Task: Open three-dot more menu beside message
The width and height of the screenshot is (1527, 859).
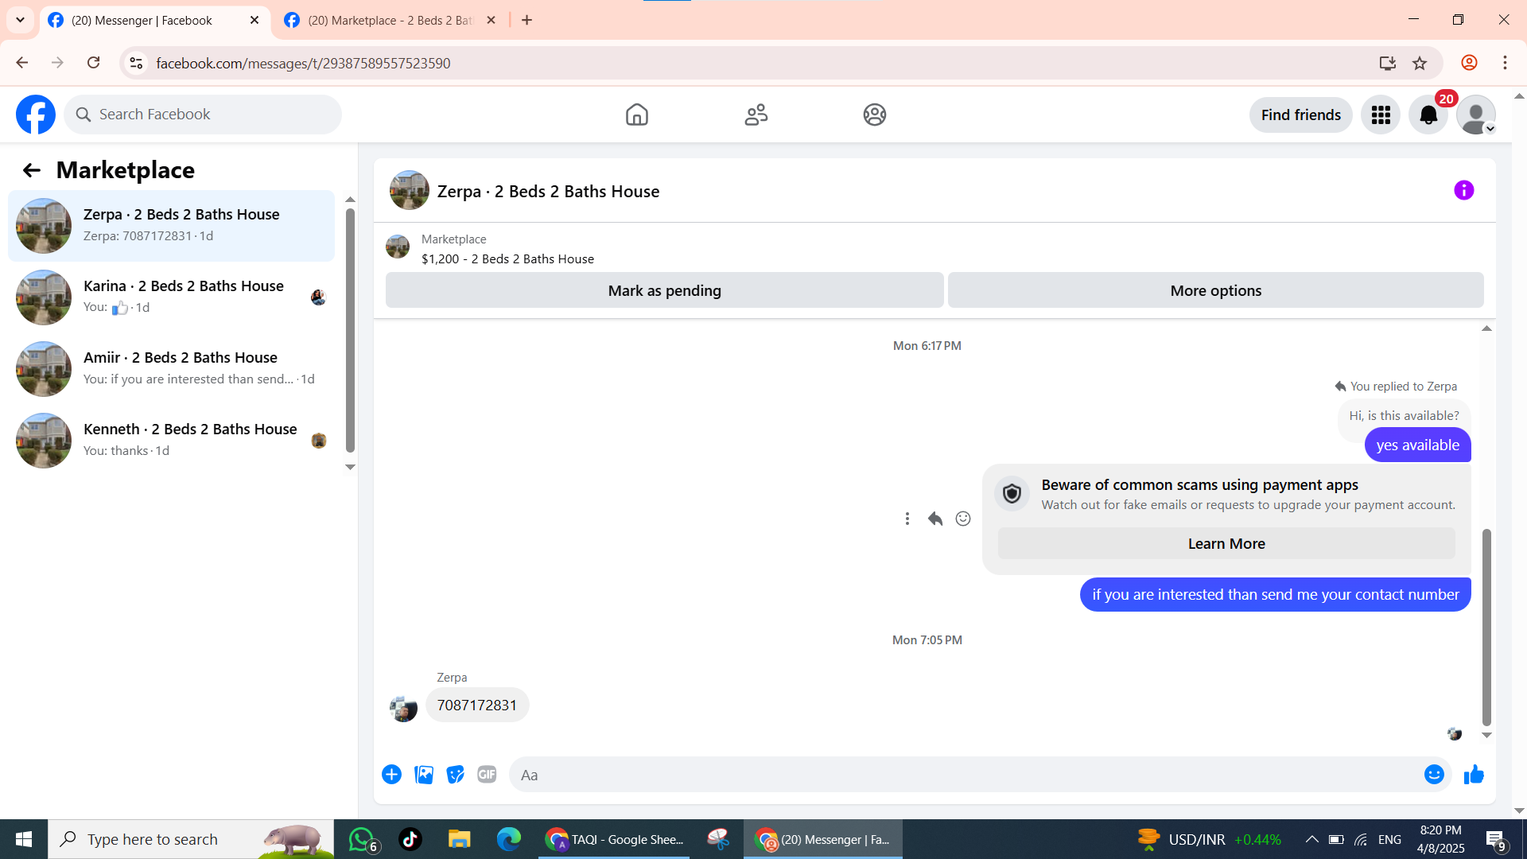Action: (x=907, y=519)
